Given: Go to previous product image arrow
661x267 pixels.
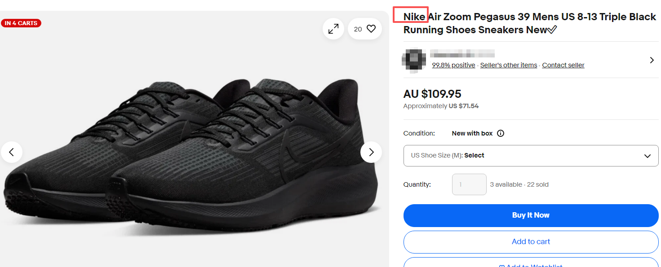Looking at the screenshot, I should [12, 152].
